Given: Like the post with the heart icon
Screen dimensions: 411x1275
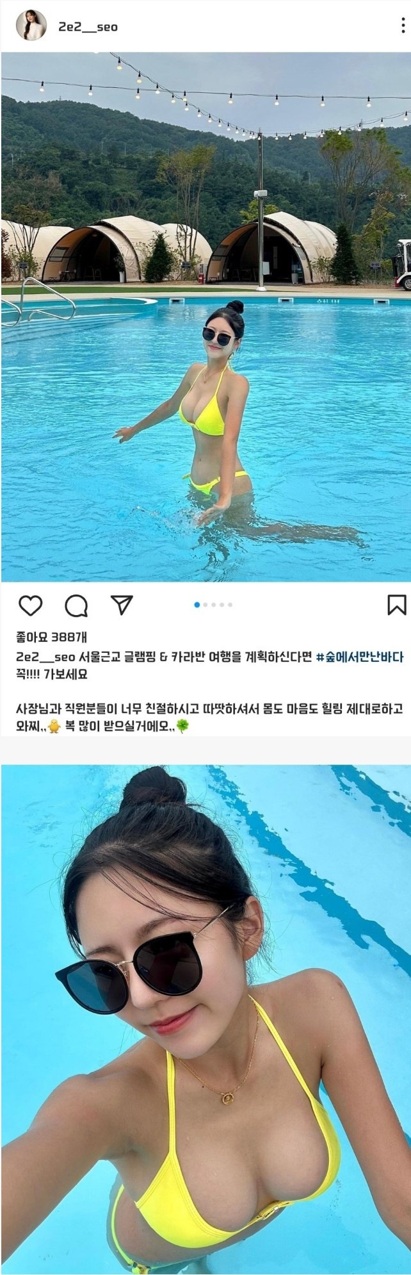Looking at the screenshot, I should (x=30, y=605).
